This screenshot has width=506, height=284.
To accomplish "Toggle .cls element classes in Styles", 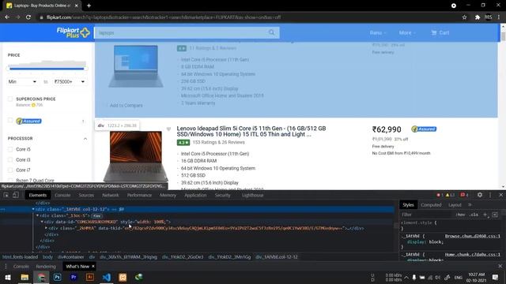I will [x=474, y=215].
